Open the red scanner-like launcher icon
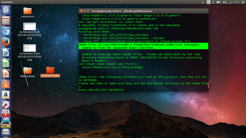This screenshot has width=246, height=138. pyautogui.click(x=6, y=113)
